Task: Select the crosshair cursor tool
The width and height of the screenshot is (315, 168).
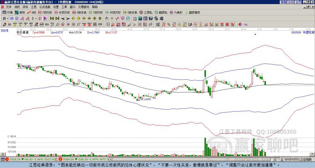Action: 112,18
